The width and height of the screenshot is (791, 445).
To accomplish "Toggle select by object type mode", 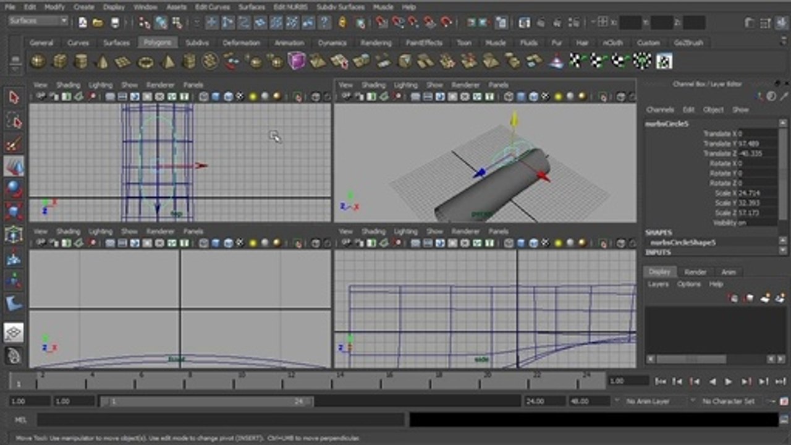I will tap(161, 22).
